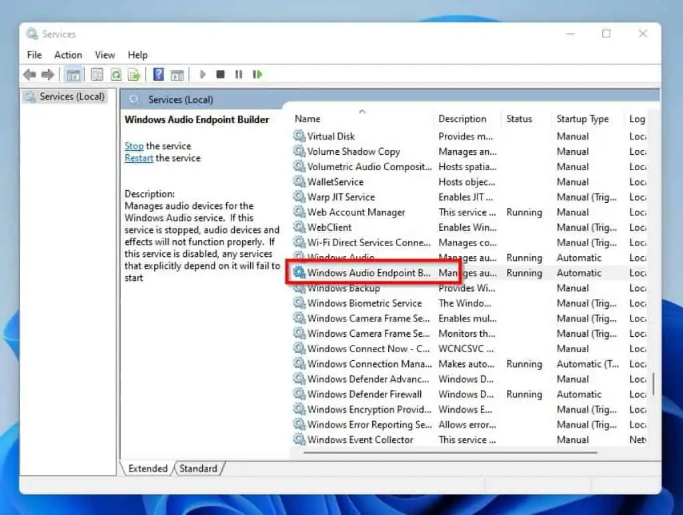Click the Stop Service square icon

click(220, 75)
